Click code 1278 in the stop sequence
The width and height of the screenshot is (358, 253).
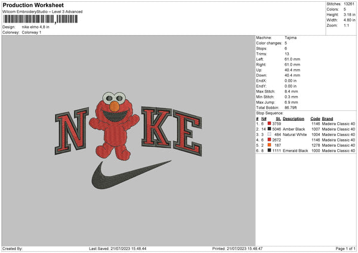[x=316, y=145]
